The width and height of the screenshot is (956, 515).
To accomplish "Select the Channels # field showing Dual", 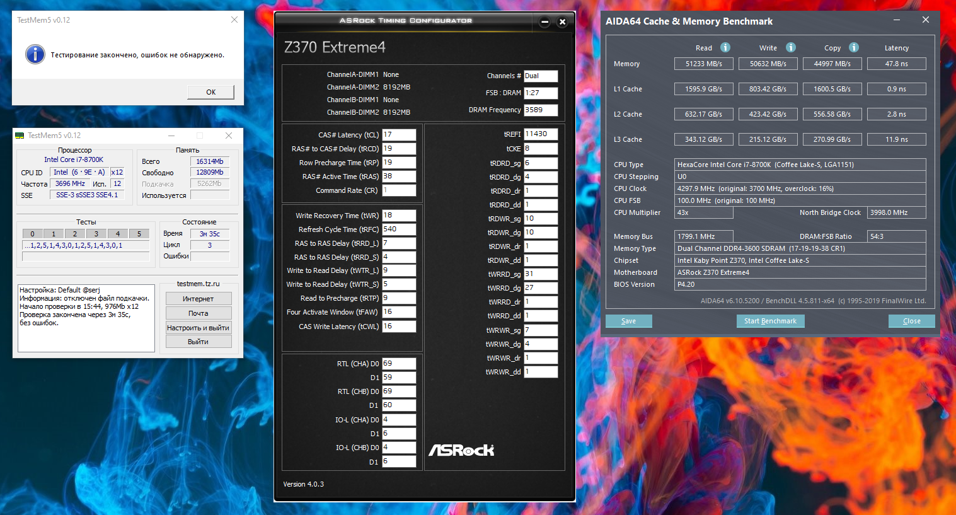I will (x=541, y=76).
